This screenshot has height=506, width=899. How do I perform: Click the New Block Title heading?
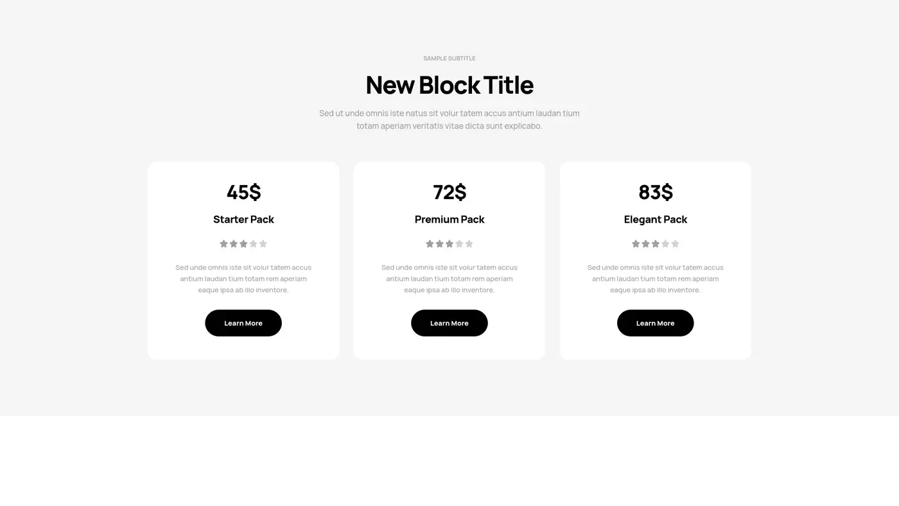click(449, 83)
